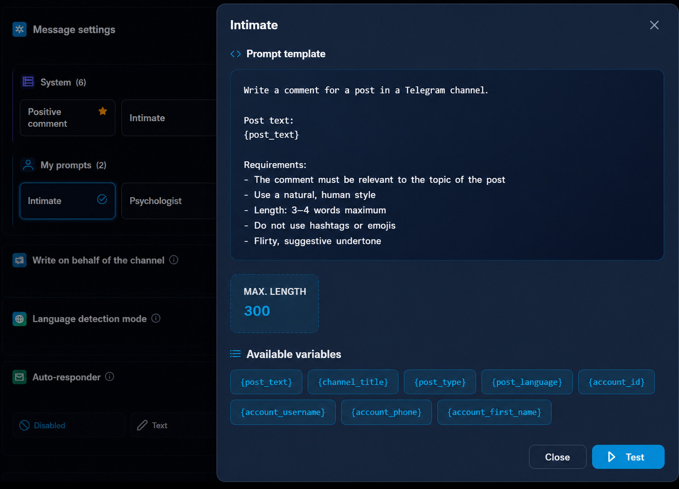Viewport: 679px width, 489px height.
Task: Click the System list icon
Action: [x=28, y=82]
